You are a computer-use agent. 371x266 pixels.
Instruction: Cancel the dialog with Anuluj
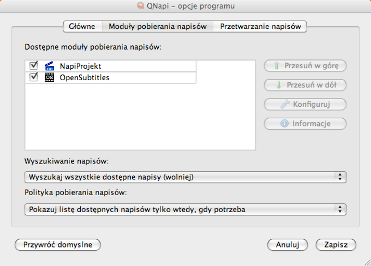[x=288, y=245]
